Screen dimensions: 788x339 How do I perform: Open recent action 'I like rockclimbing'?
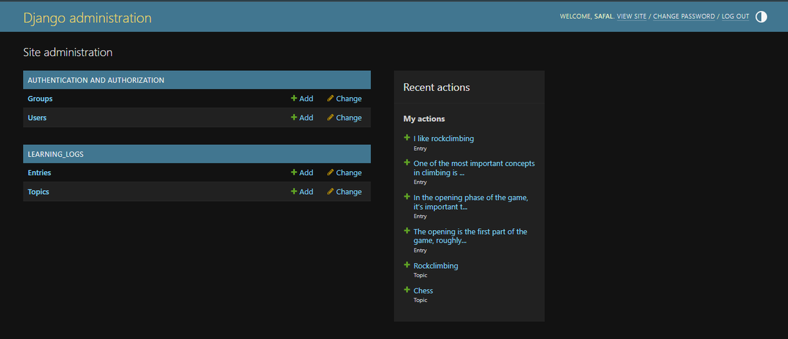(x=443, y=138)
